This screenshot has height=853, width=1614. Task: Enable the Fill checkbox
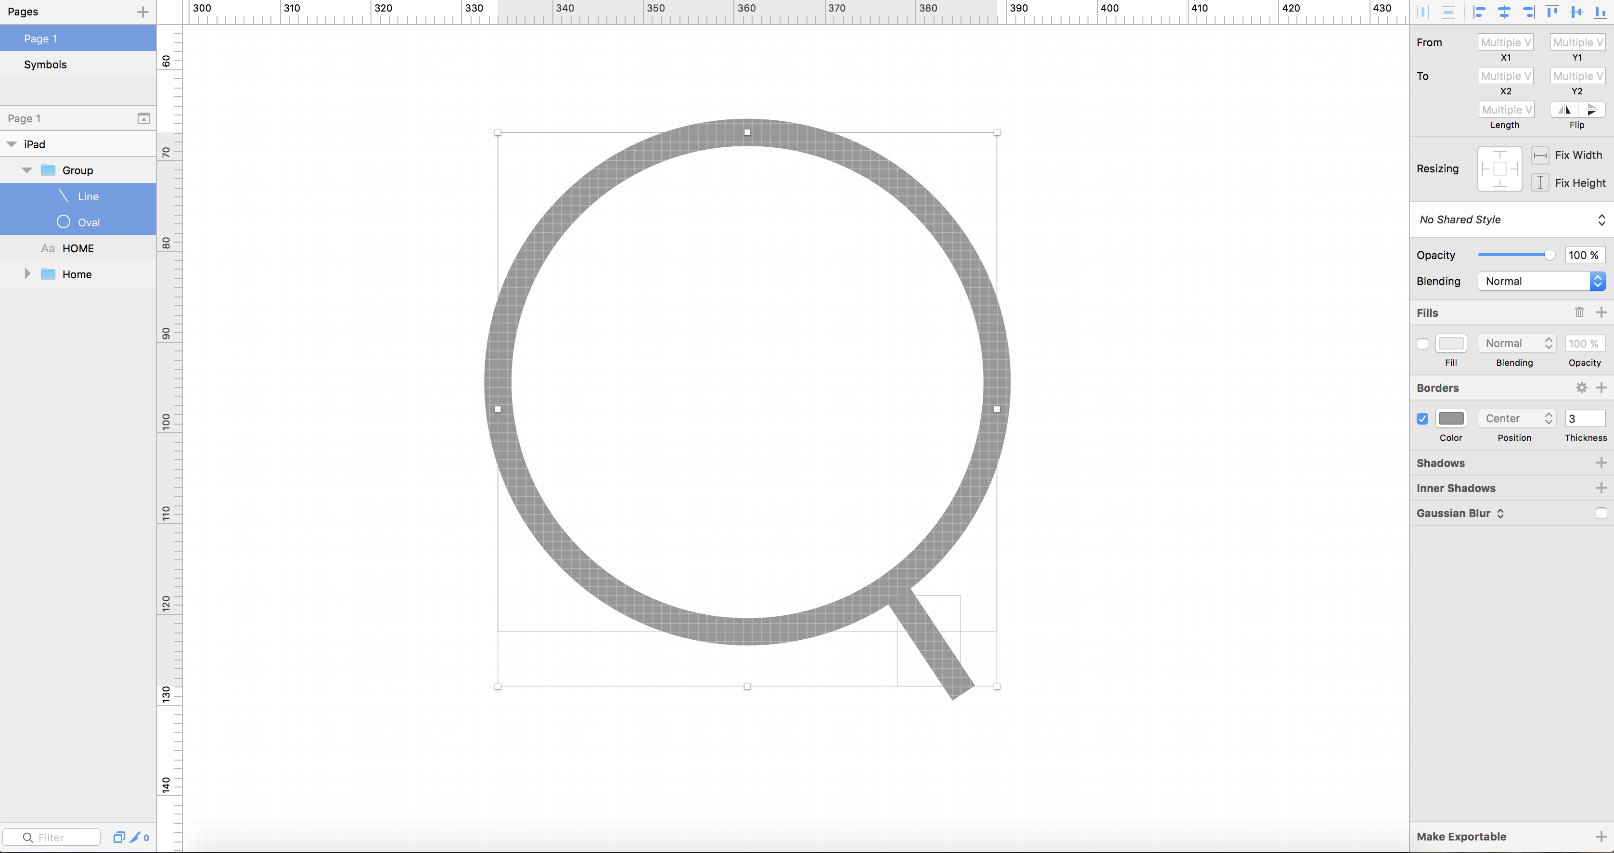pos(1422,343)
